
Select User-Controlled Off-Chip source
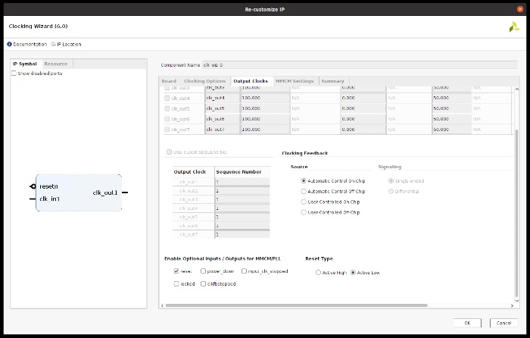tap(304, 212)
